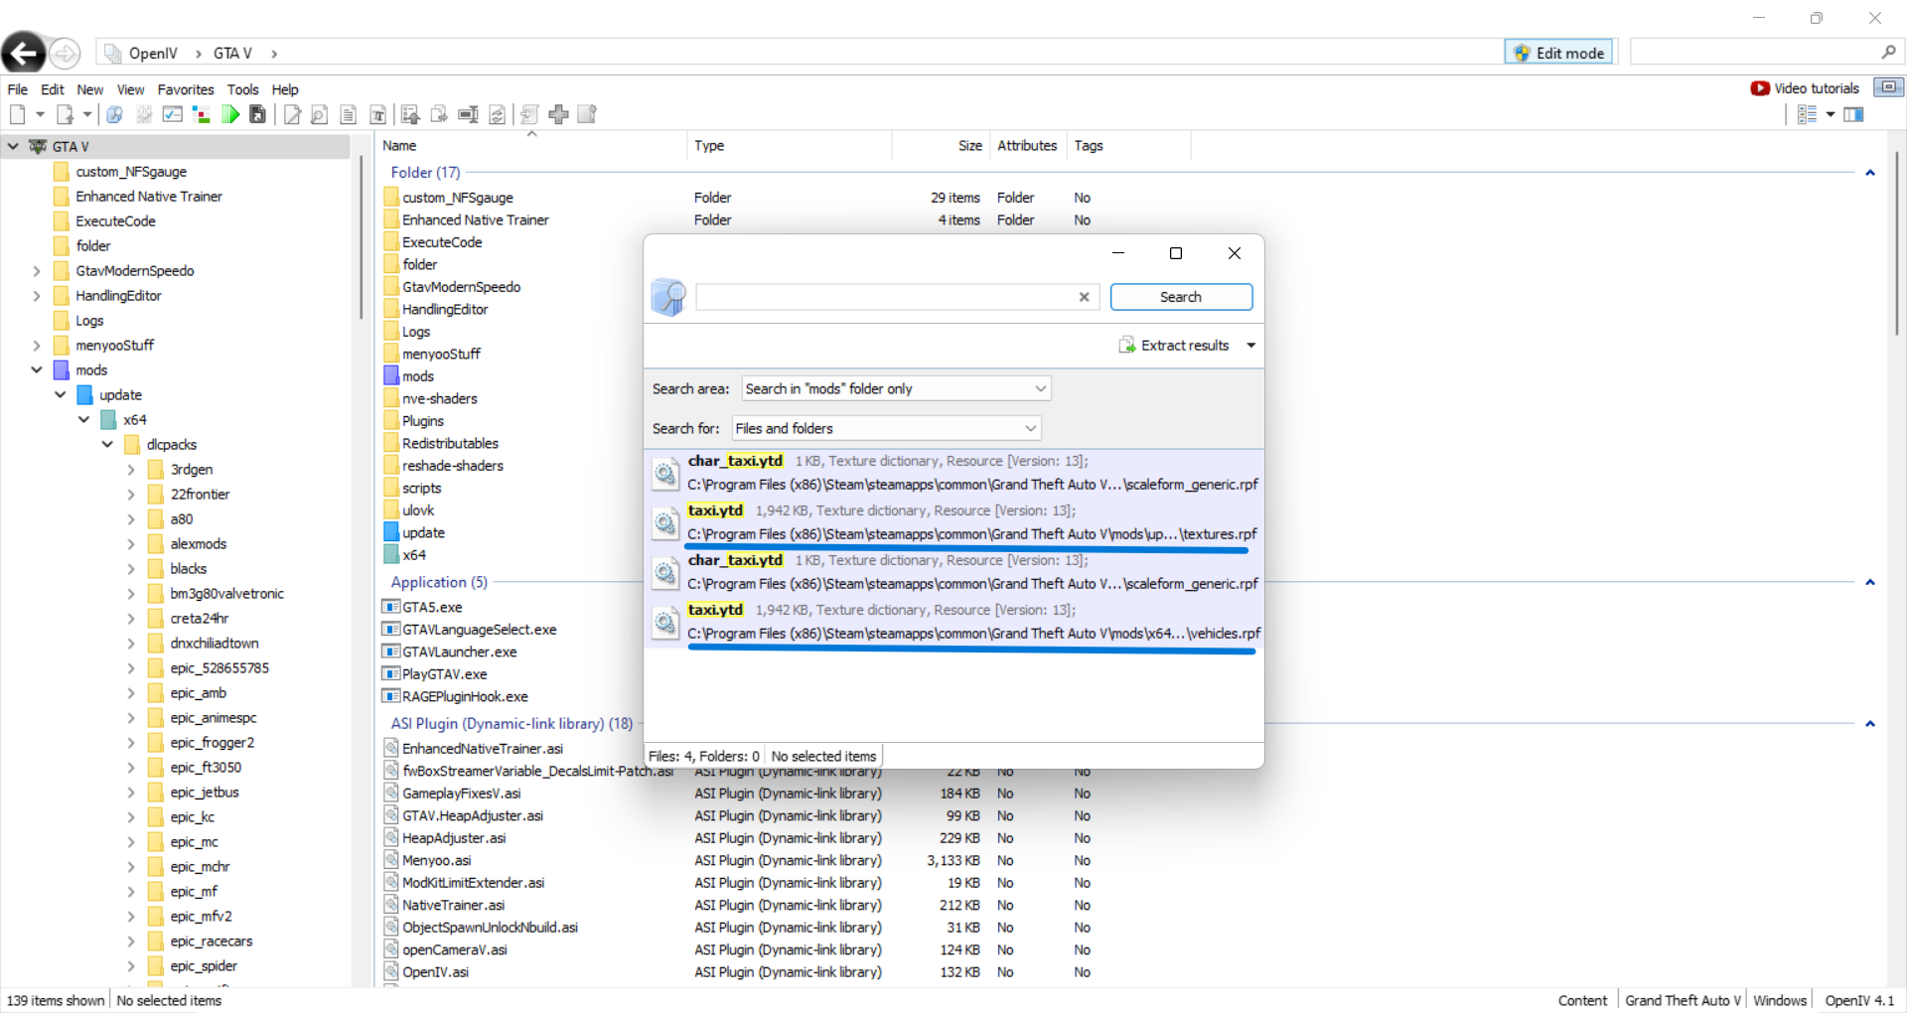
Task: Click the Replace page-with-arrows toolbar icon
Action: (x=498, y=114)
